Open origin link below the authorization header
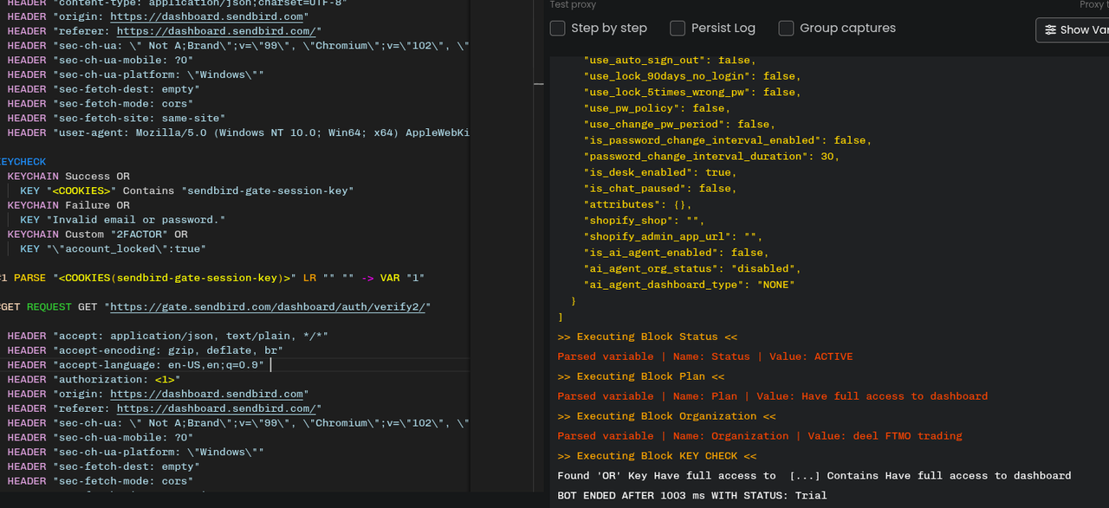The width and height of the screenshot is (1109, 508). tap(207, 394)
